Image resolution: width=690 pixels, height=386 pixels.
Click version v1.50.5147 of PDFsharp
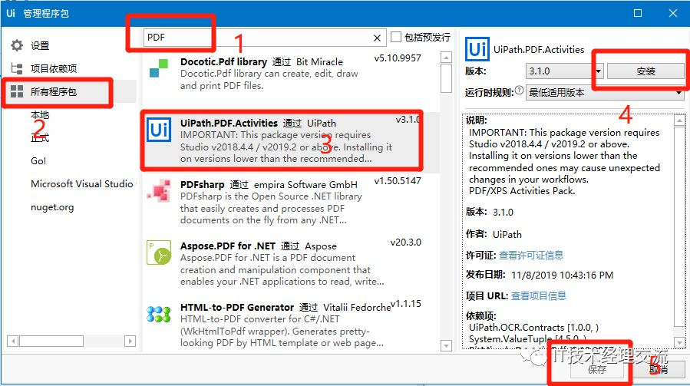click(x=398, y=181)
